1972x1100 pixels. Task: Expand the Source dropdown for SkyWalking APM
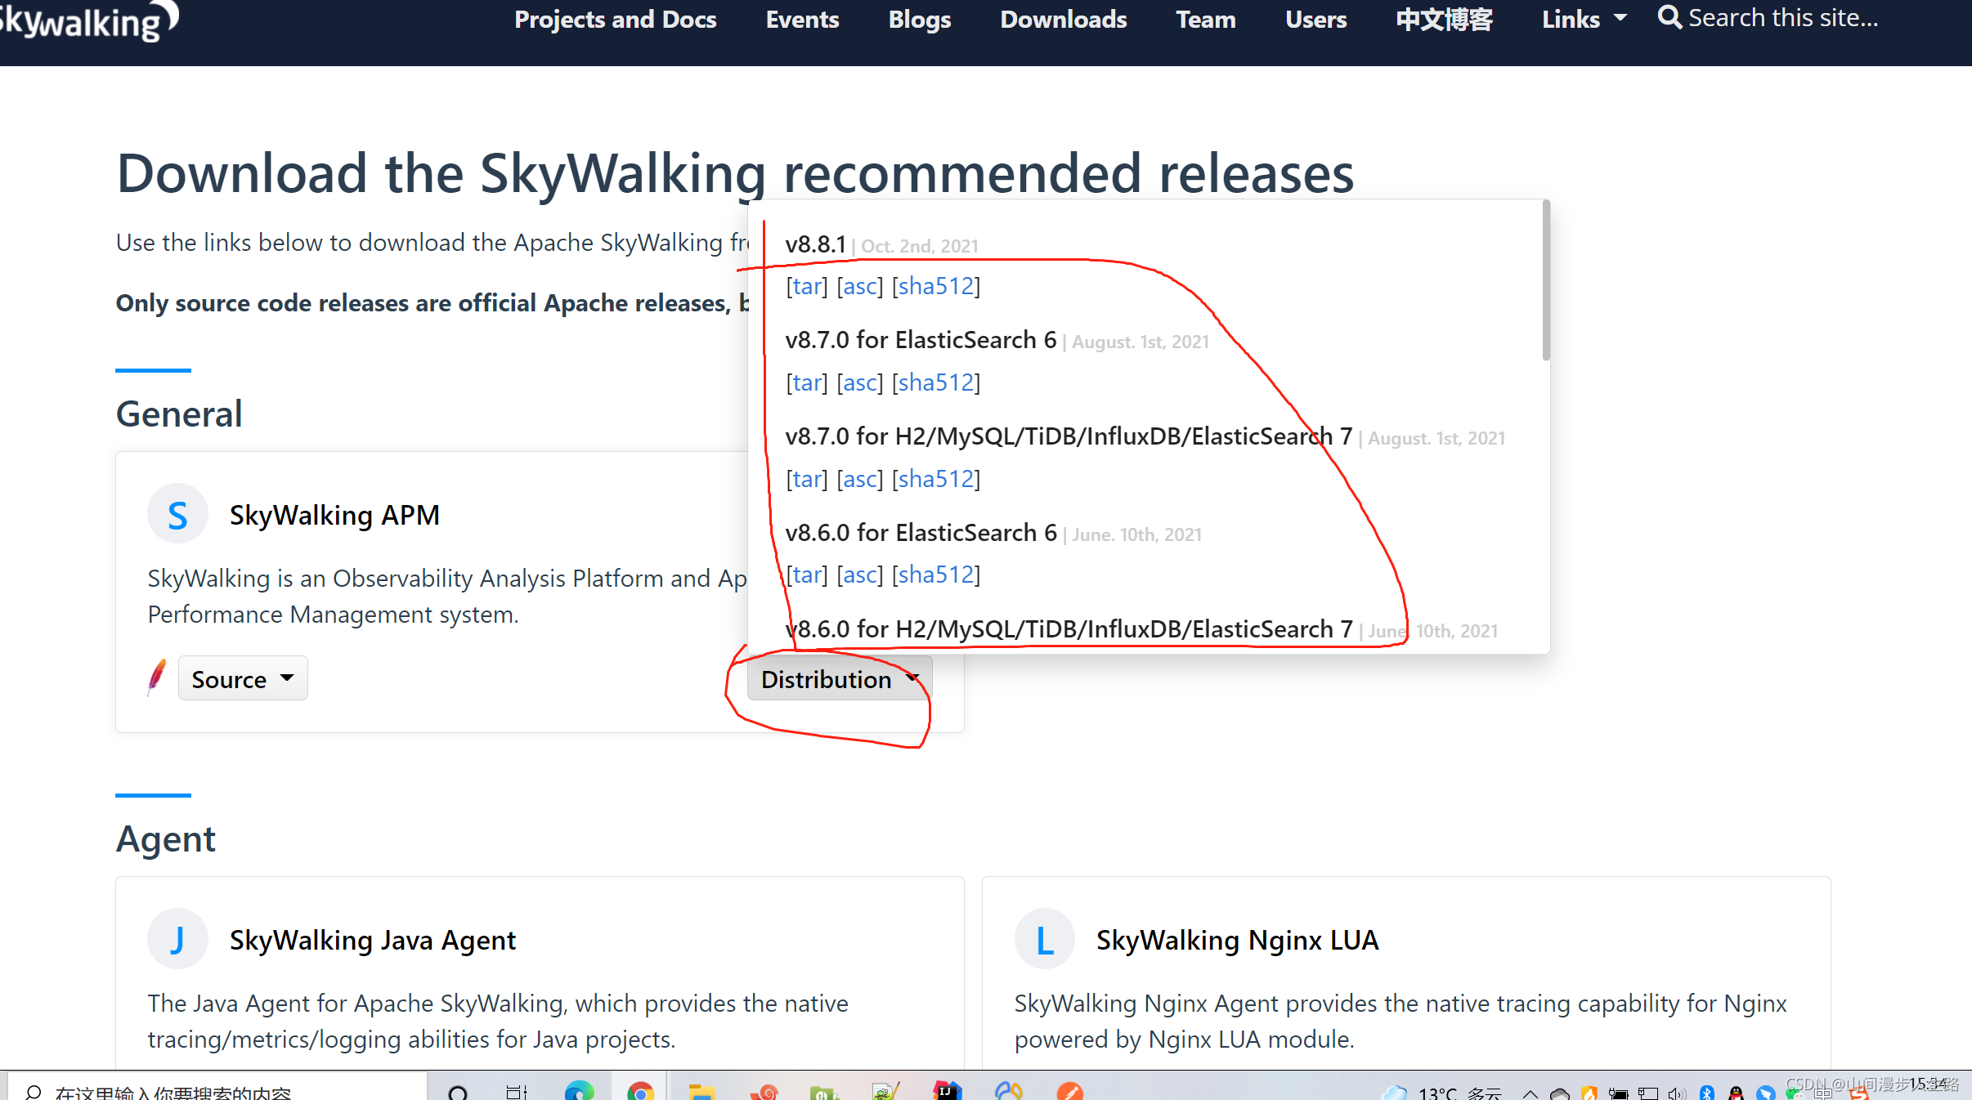(x=243, y=678)
